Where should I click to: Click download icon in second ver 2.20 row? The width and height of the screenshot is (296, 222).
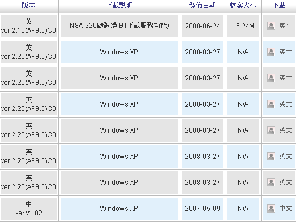(271, 78)
